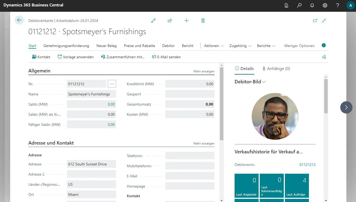Open settings gear icon

pyautogui.click(x=325, y=5)
